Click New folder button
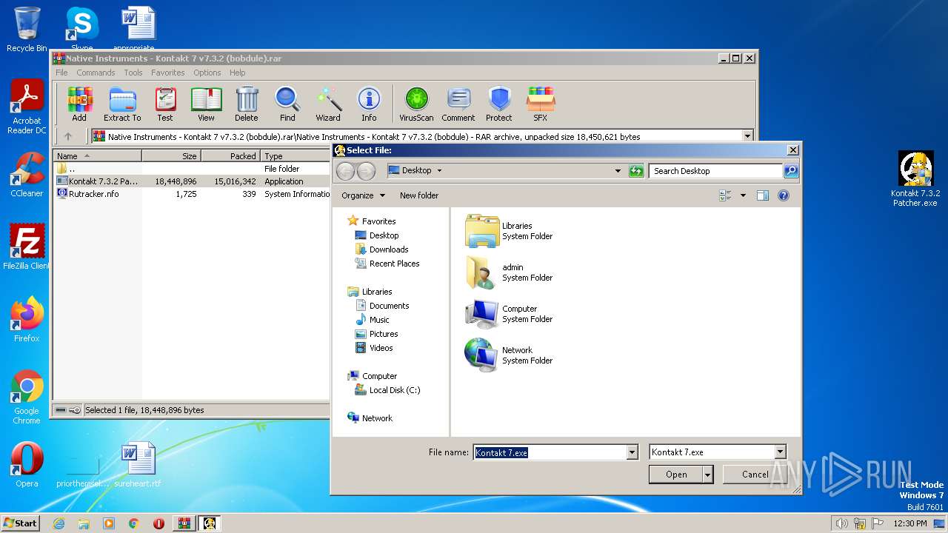This screenshot has width=948, height=533. [x=419, y=195]
